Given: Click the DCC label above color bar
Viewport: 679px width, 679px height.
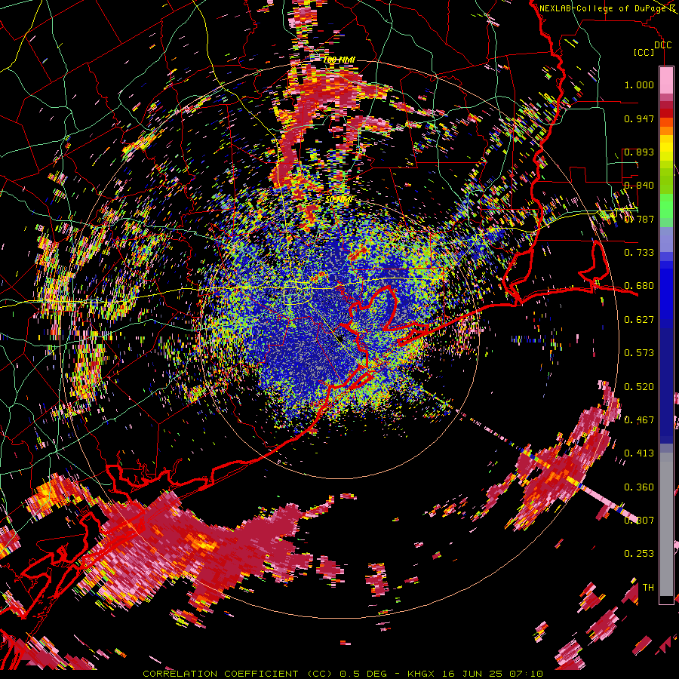Looking at the screenshot, I should point(662,45).
